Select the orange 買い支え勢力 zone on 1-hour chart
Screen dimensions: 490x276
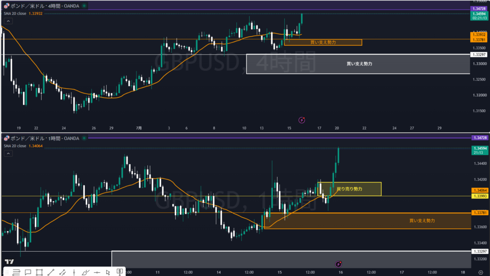coord(367,221)
